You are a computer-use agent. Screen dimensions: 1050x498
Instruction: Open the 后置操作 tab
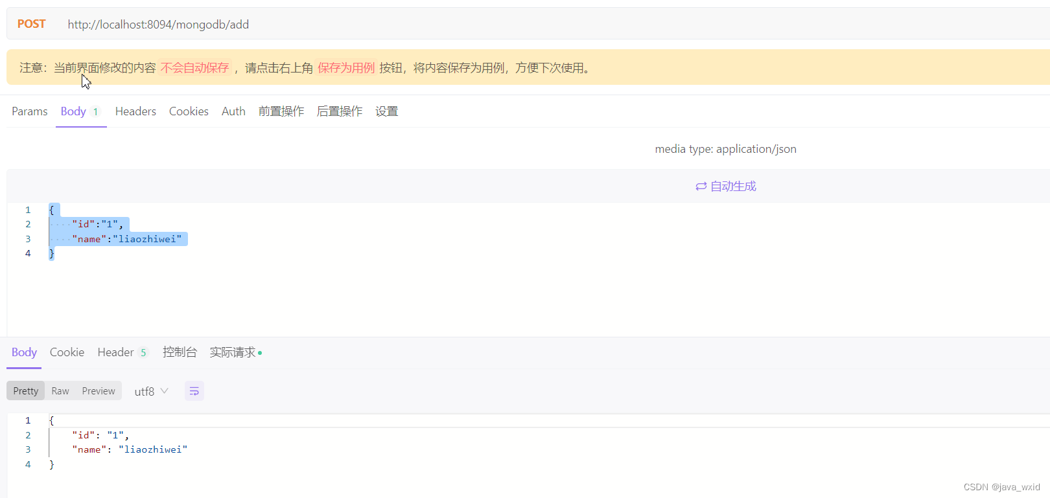[x=340, y=111]
